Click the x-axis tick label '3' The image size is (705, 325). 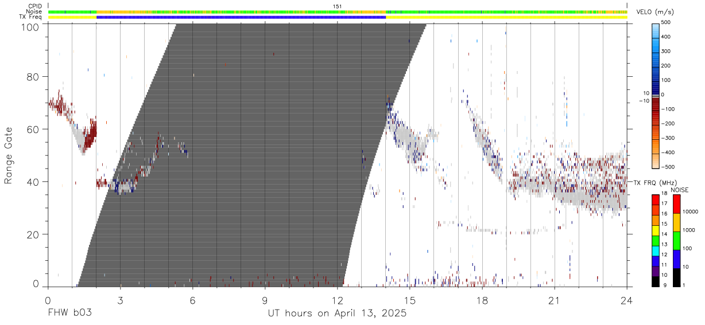point(120,300)
